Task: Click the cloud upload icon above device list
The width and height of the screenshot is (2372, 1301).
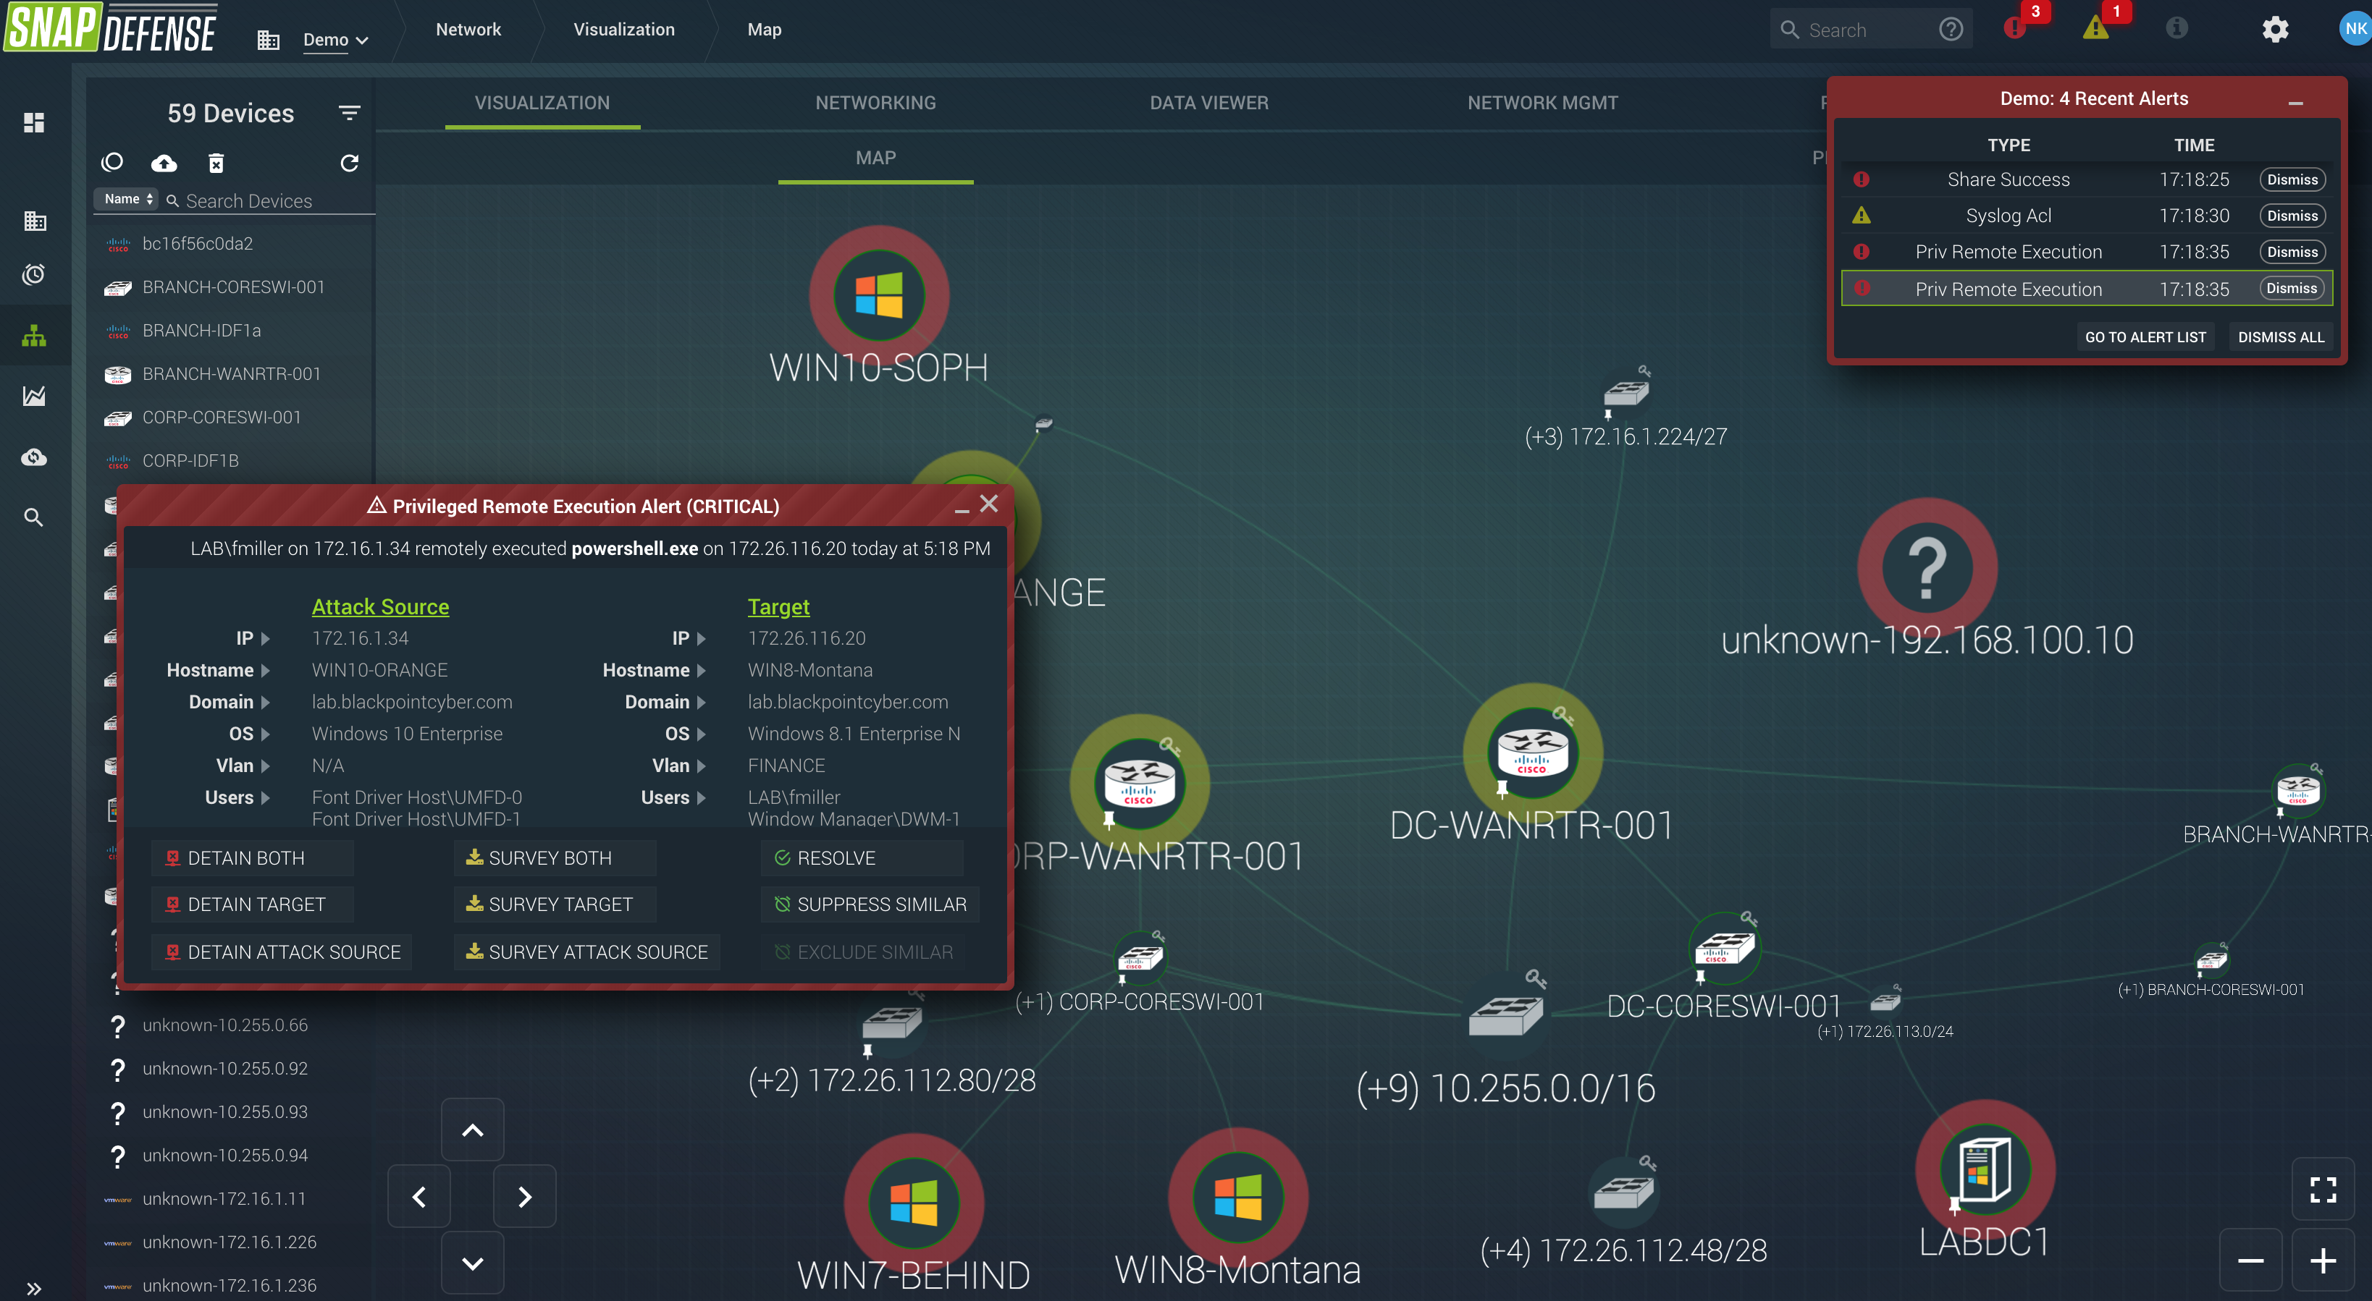Action: pos(164,163)
